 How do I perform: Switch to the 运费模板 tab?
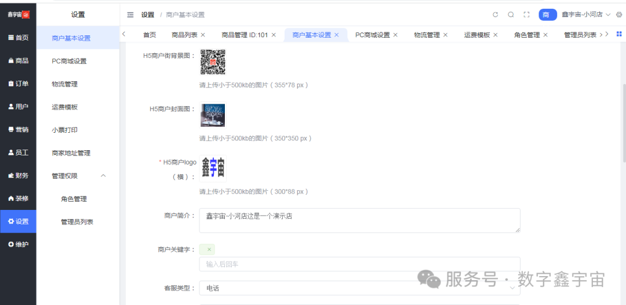(x=477, y=35)
